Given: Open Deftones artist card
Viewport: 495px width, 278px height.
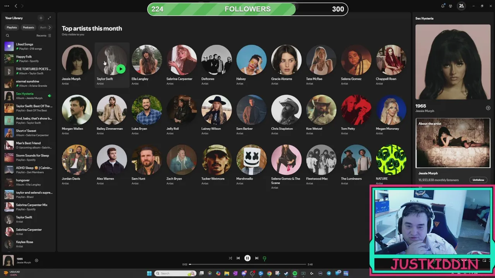Looking at the screenshot, I should click(x=216, y=65).
